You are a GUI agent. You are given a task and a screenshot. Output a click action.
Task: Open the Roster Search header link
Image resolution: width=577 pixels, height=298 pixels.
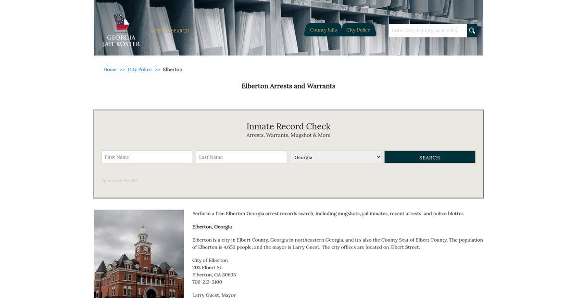pyautogui.click(x=170, y=31)
